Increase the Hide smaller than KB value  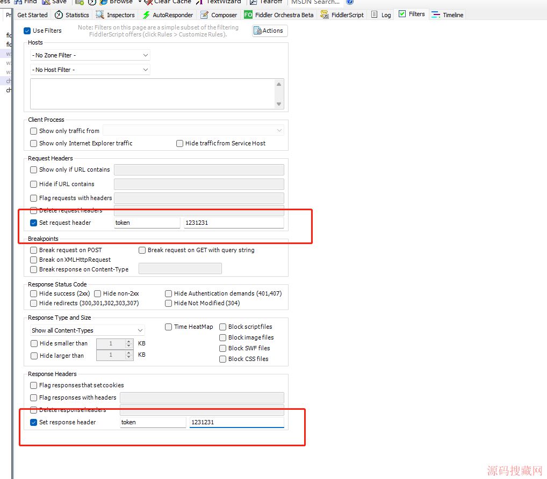(128, 341)
